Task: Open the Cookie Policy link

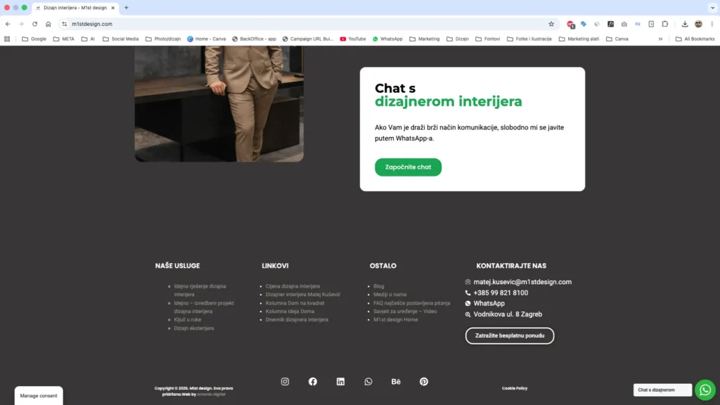Action: coord(515,387)
